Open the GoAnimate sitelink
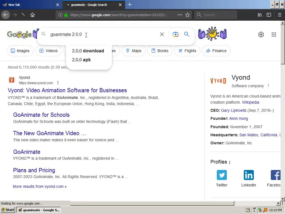 coord(27,152)
